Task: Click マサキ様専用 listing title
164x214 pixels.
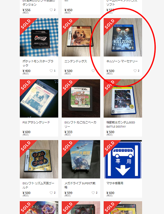Action: (x=115, y=183)
